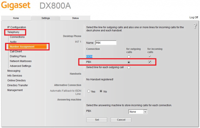This screenshot has height=128, width=200.
Task: Click the Cancel button
Action: point(121,120)
